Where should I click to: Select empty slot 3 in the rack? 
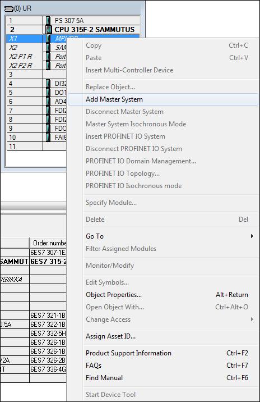[36, 74]
